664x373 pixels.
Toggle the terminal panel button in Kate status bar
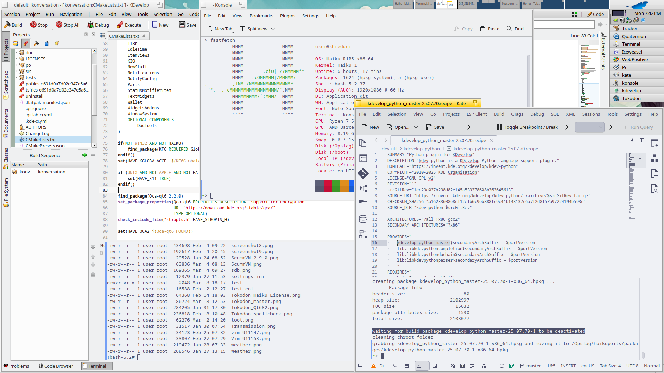pos(422,366)
